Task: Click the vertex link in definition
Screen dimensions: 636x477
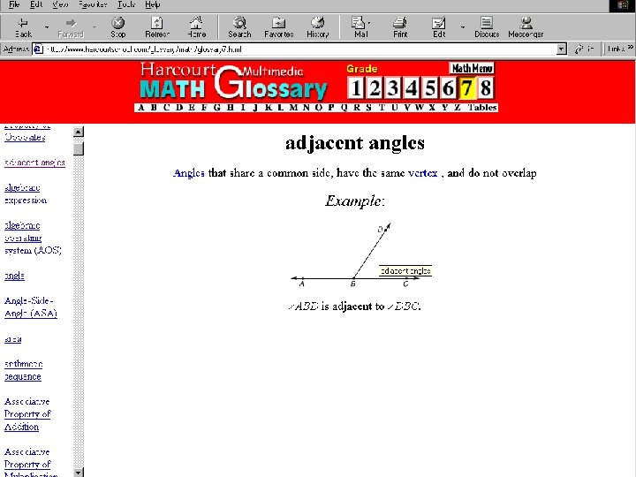Action: (x=422, y=173)
